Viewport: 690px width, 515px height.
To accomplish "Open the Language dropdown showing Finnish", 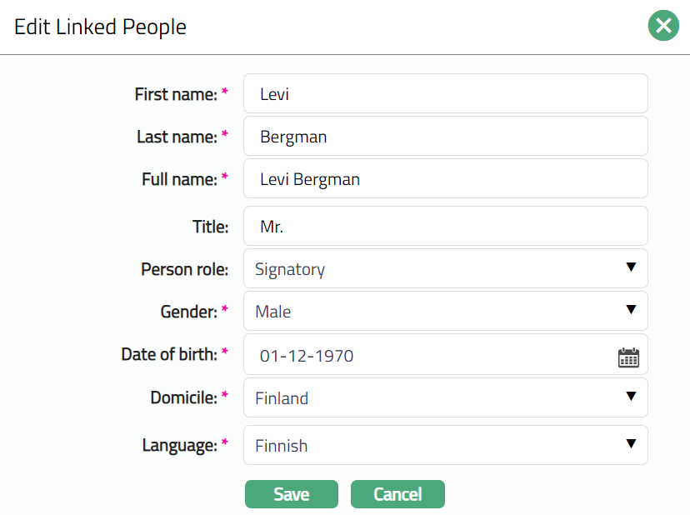I will pyautogui.click(x=445, y=445).
